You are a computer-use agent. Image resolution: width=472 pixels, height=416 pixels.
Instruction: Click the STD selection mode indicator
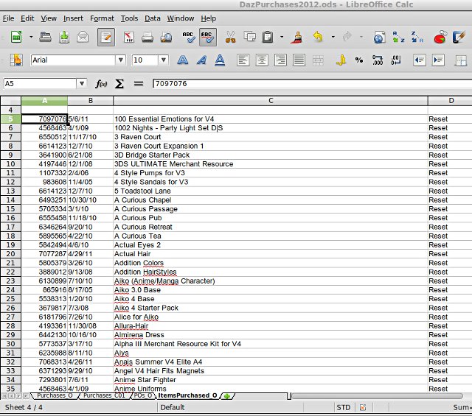coord(344,408)
